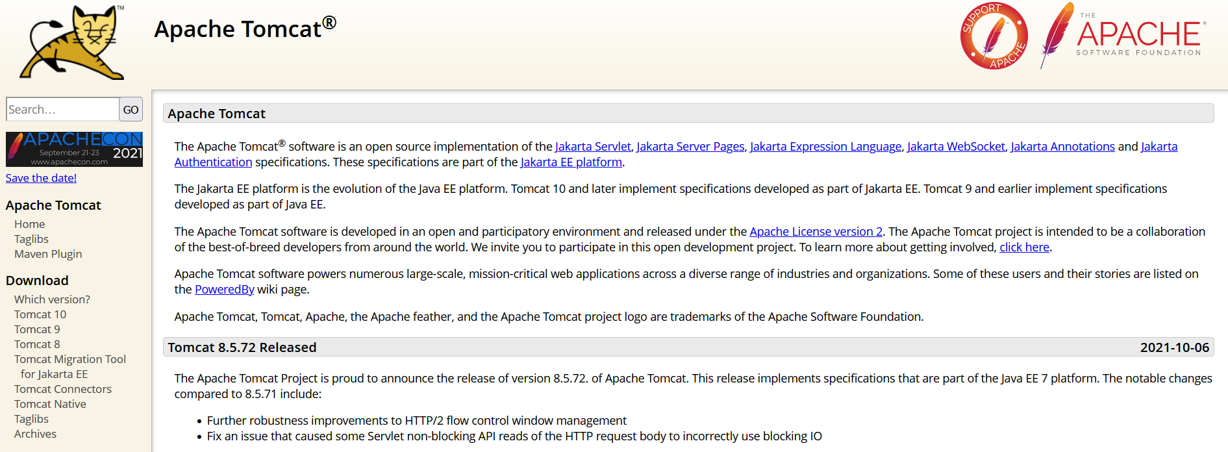Follow the PoweredBy wiki link
The image size is (1228, 452).
pos(224,290)
